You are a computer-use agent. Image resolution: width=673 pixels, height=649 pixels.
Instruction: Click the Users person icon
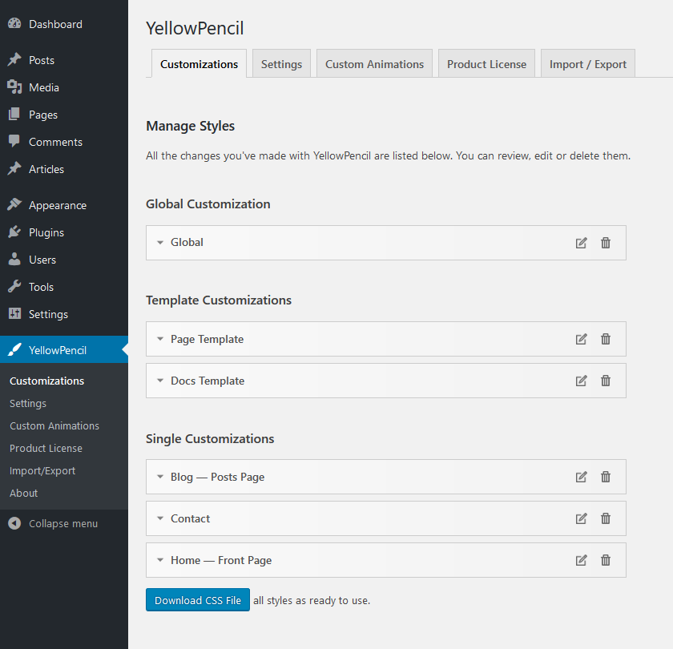coord(14,260)
